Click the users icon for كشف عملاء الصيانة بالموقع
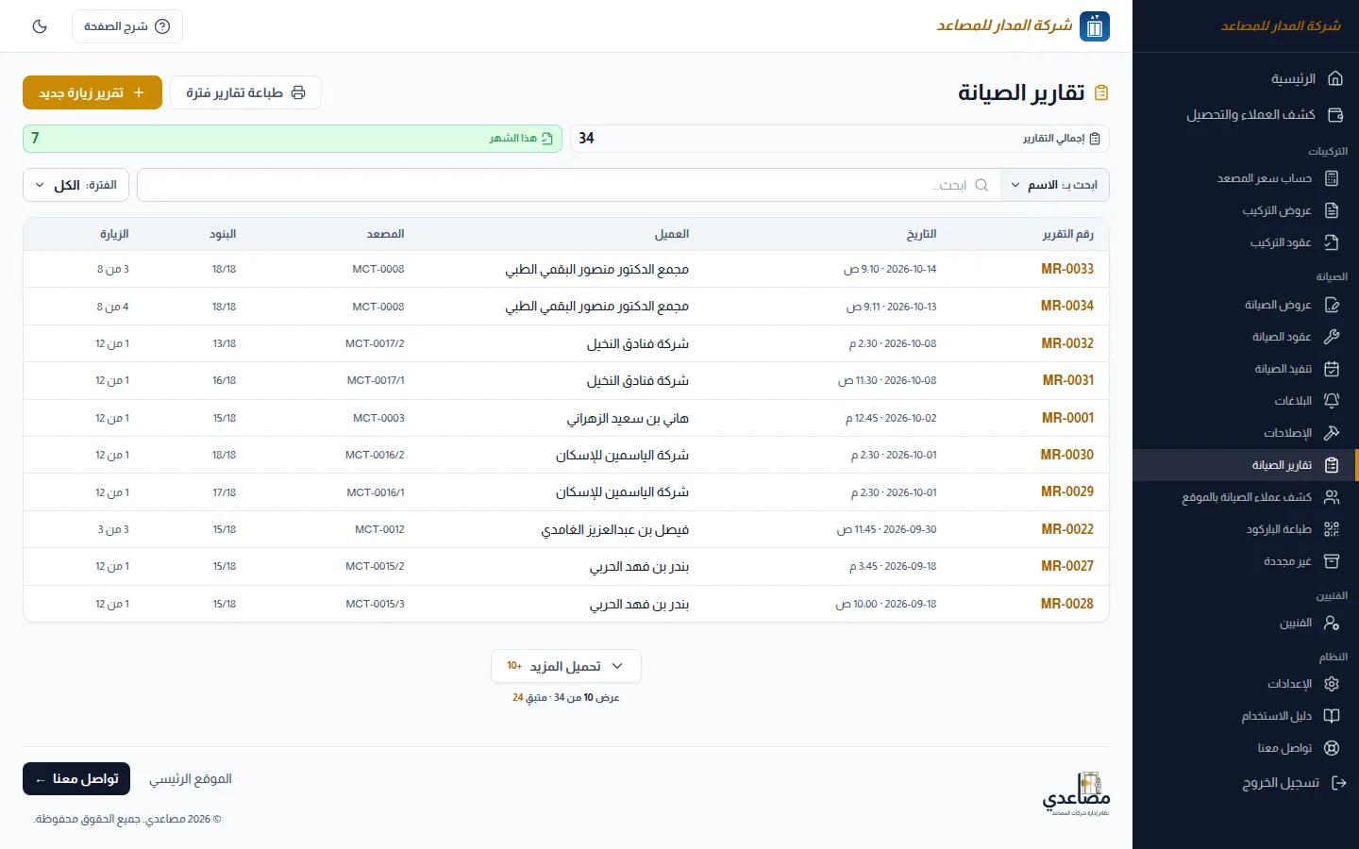1359x849 pixels. pyautogui.click(x=1332, y=497)
